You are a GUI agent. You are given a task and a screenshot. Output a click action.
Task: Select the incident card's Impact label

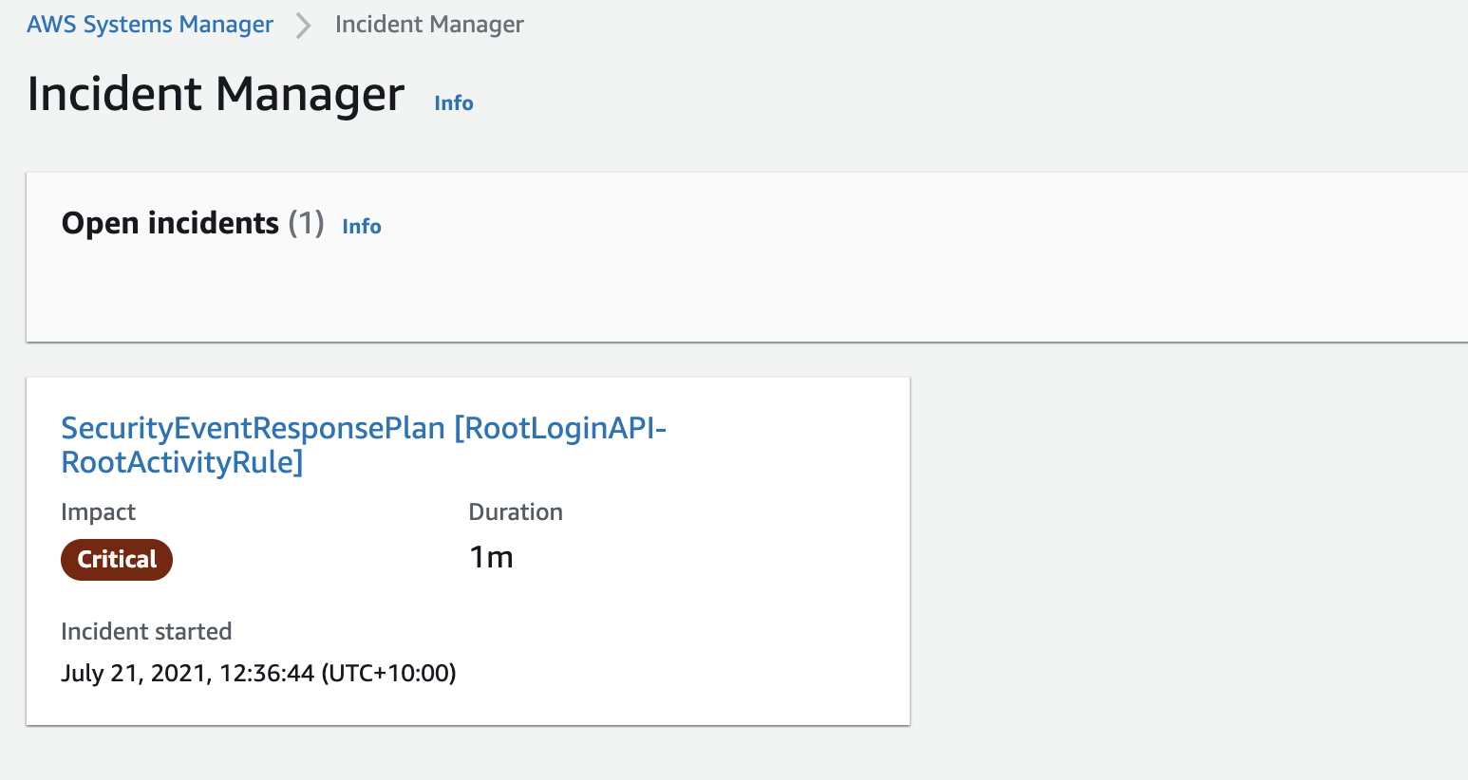click(98, 511)
